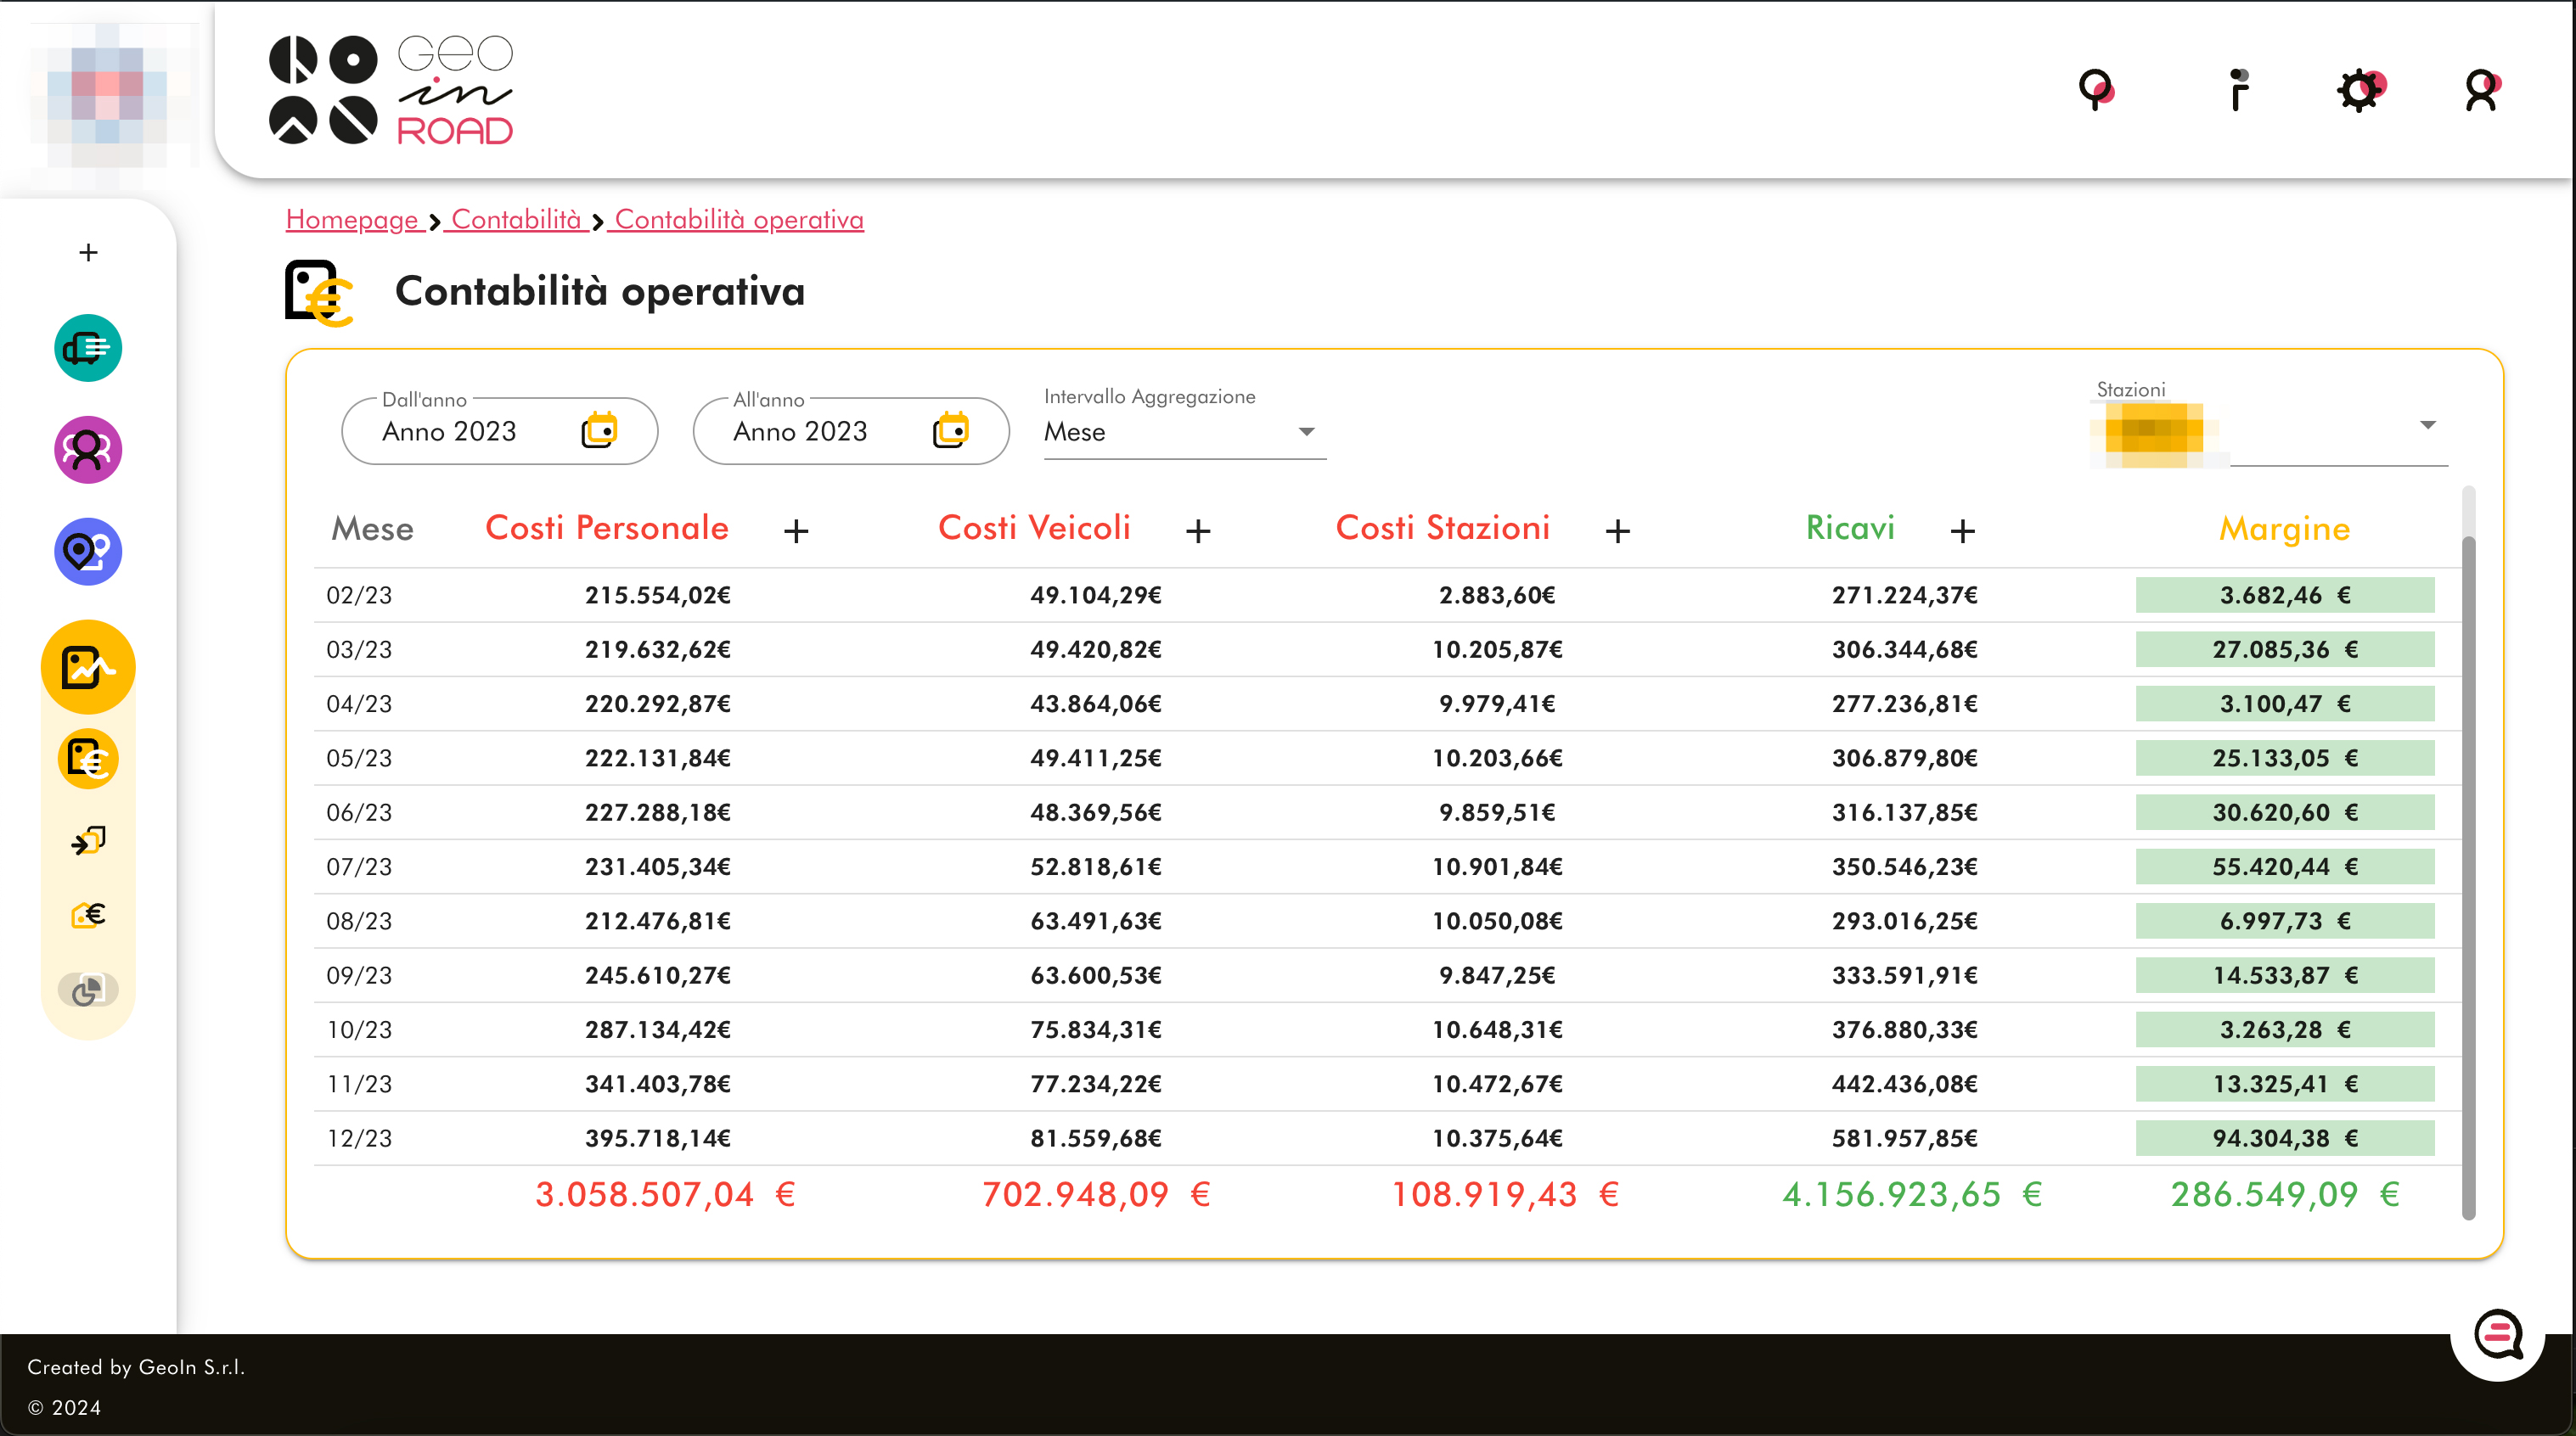This screenshot has width=2576, height=1436.
Task: Click total vehicle cost 702.948,09 €
Action: [1096, 1194]
